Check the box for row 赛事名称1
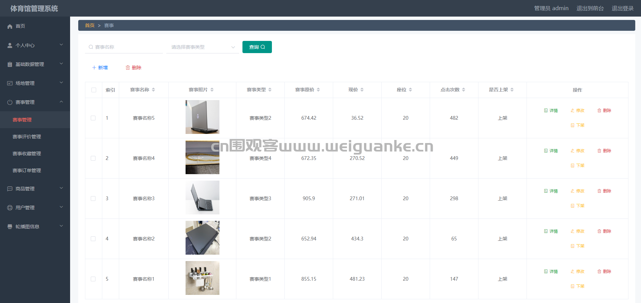641x303 pixels. (93, 279)
